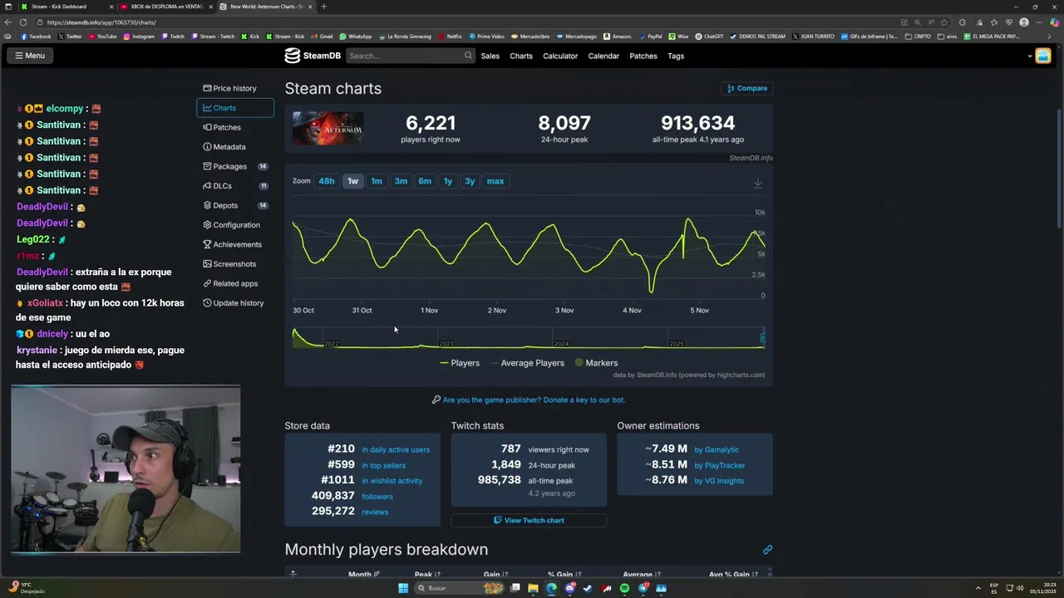
Task: Go to Sales in the top navigation
Action: point(490,56)
